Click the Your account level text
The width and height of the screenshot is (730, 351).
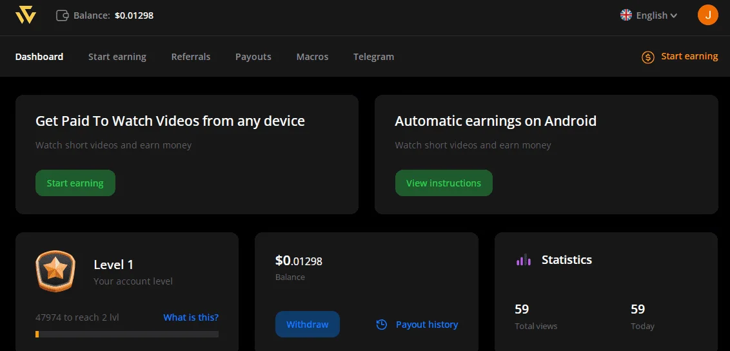(133, 281)
